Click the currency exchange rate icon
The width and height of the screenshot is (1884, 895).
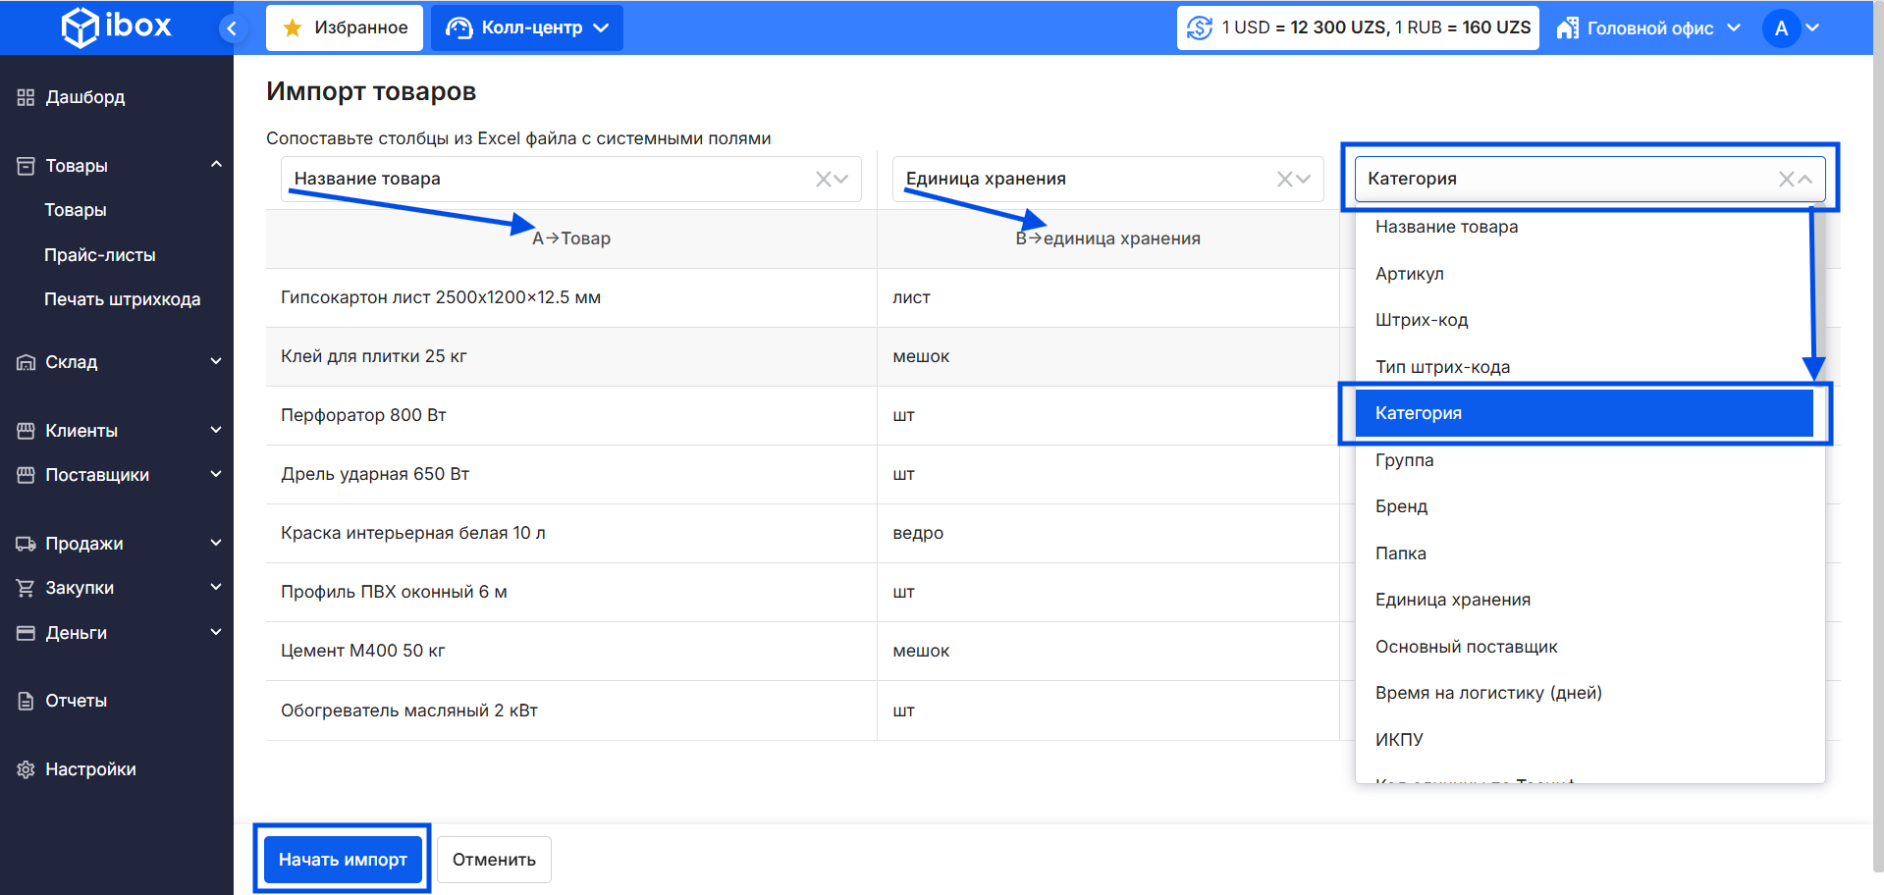(1199, 27)
